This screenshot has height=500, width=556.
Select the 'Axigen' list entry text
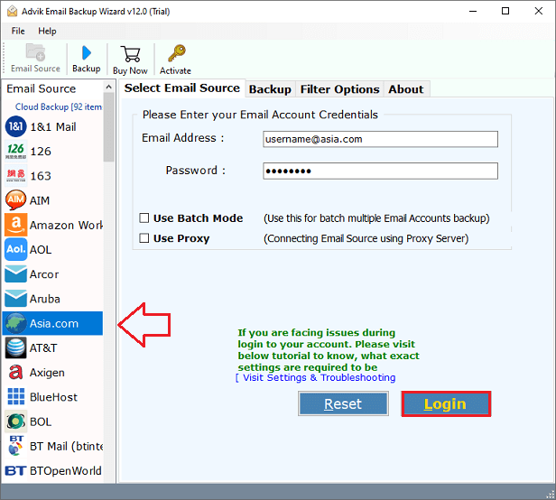[x=47, y=373]
